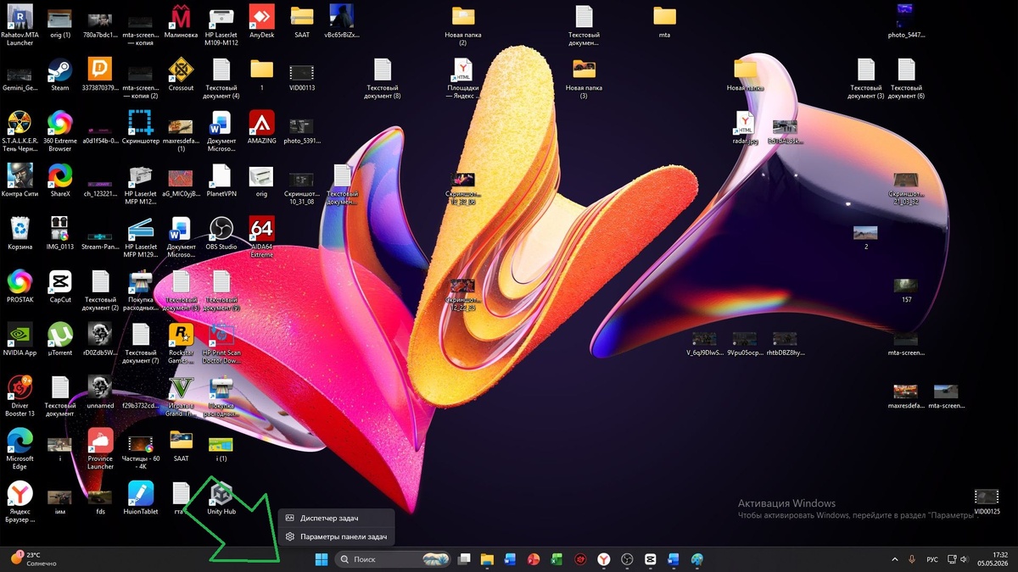Select the AnyDesk desktop shortcut

coord(261,22)
